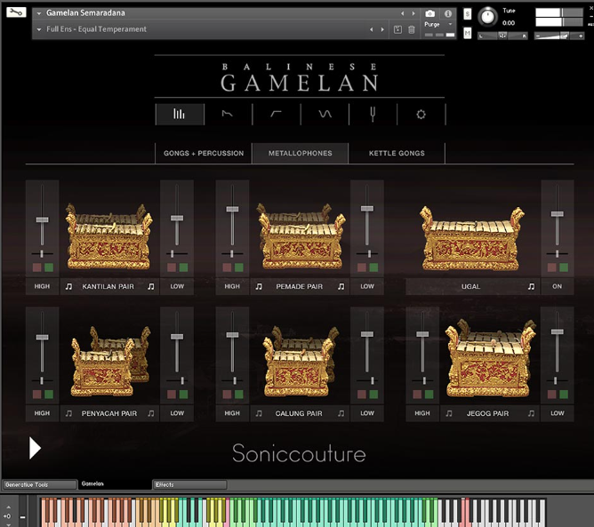594x527 pixels.
Task: Expand the Gamelan Semaradana instrument dropdown
Action: [x=38, y=13]
